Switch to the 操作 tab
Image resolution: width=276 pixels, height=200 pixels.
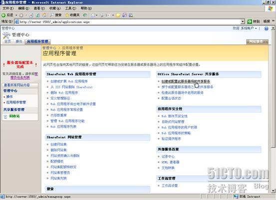[19, 41]
